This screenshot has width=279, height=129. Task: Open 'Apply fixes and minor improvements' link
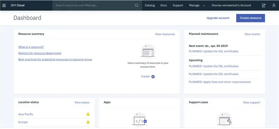pyautogui.click(x=220, y=82)
